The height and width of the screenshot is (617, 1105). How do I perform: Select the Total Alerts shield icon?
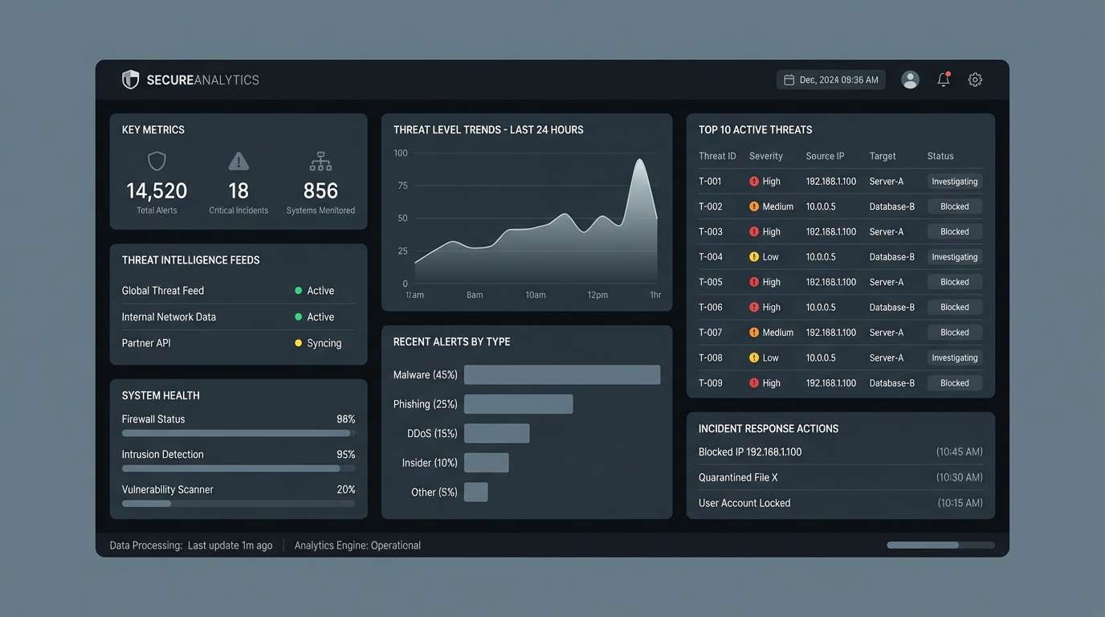[x=156, y=161]
